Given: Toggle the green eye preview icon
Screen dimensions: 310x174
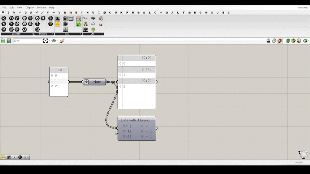Looking at the screenshot, I should click(x=54, y=41).
